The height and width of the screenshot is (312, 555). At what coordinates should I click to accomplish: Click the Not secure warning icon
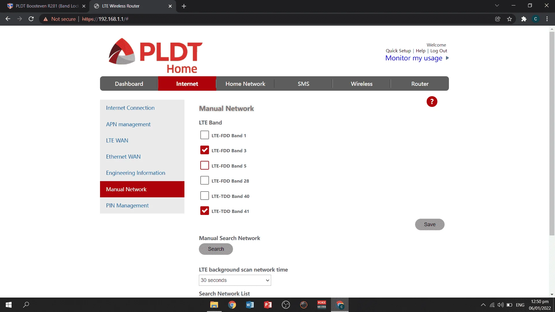click(45, 19)
